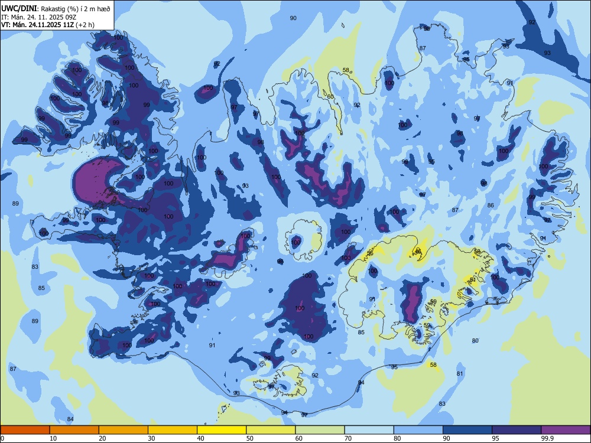
Task: Click the '84' humidity value on the map
Action: pyautogui.click(x=70, y=419)
